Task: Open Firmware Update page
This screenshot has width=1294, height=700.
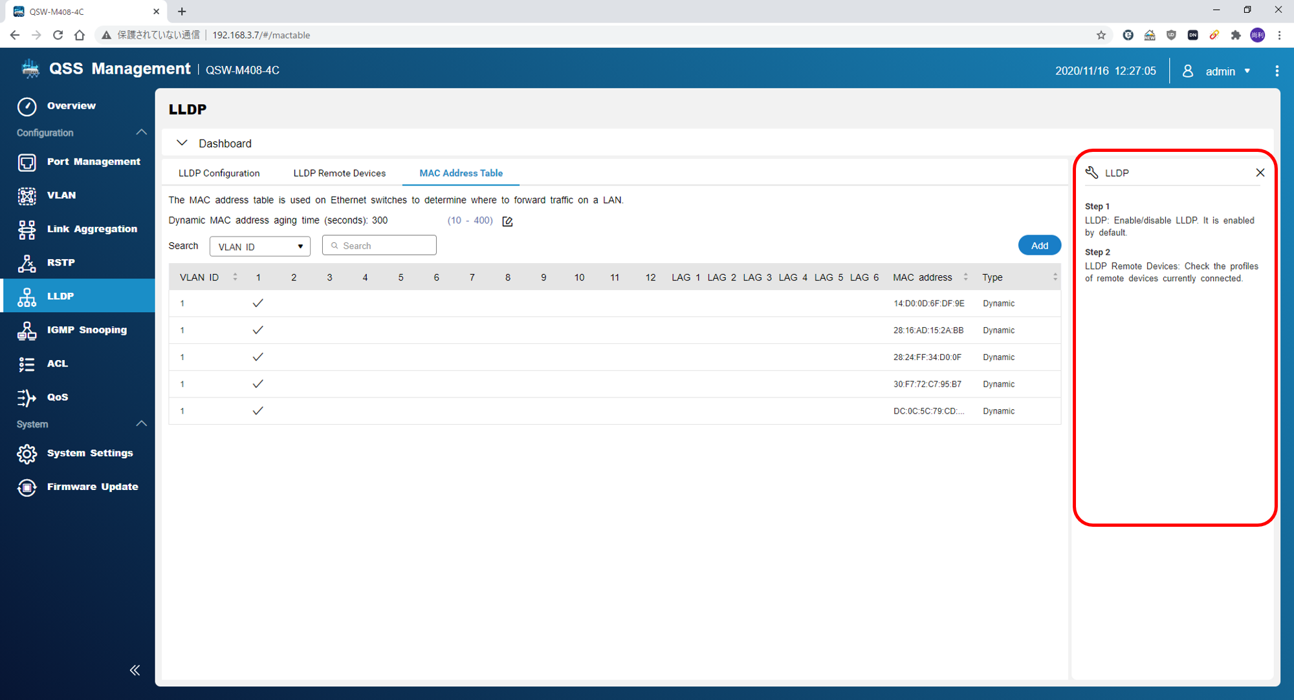Action: tap(92, 487)
